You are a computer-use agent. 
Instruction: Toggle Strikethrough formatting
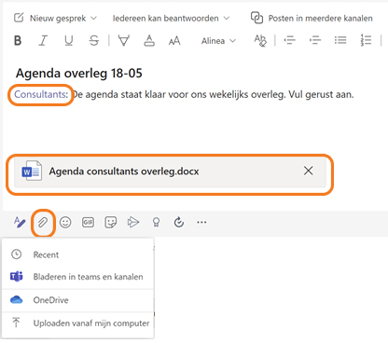coord(94,40)
